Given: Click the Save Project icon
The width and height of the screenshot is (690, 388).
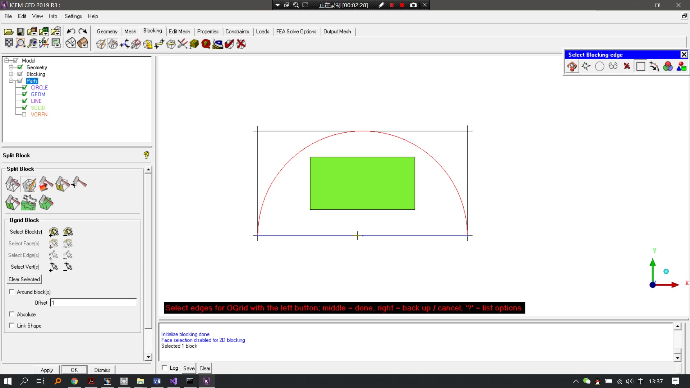Looking at the screenshot, I should (x=20, y=32).
